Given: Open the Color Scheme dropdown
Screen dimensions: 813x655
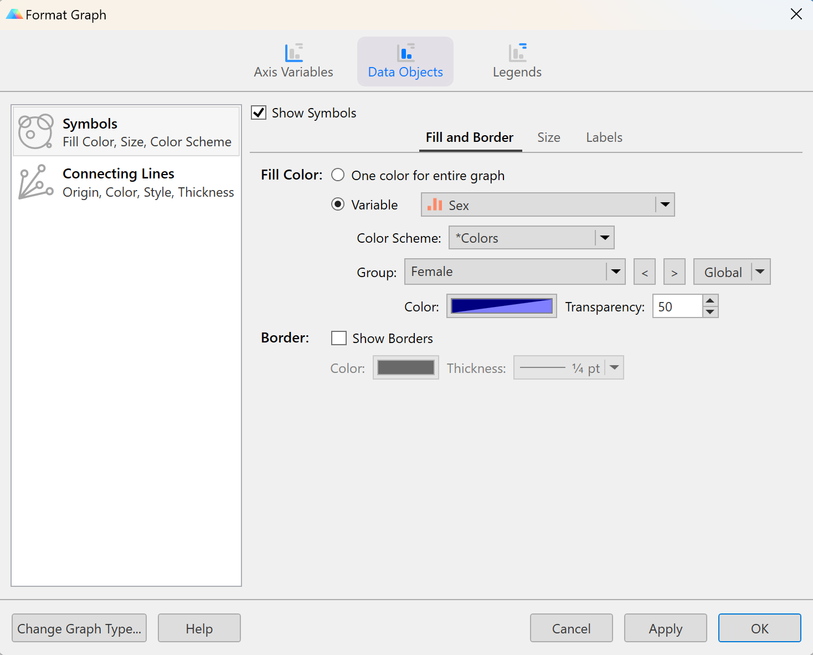Looking at the screenshot, I should (x=604, y=238).
